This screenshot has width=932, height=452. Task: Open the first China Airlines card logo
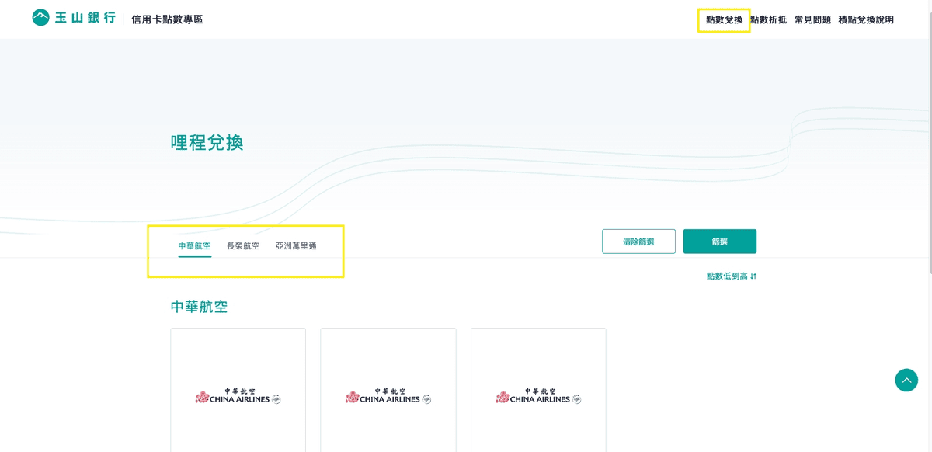(238, 398)
